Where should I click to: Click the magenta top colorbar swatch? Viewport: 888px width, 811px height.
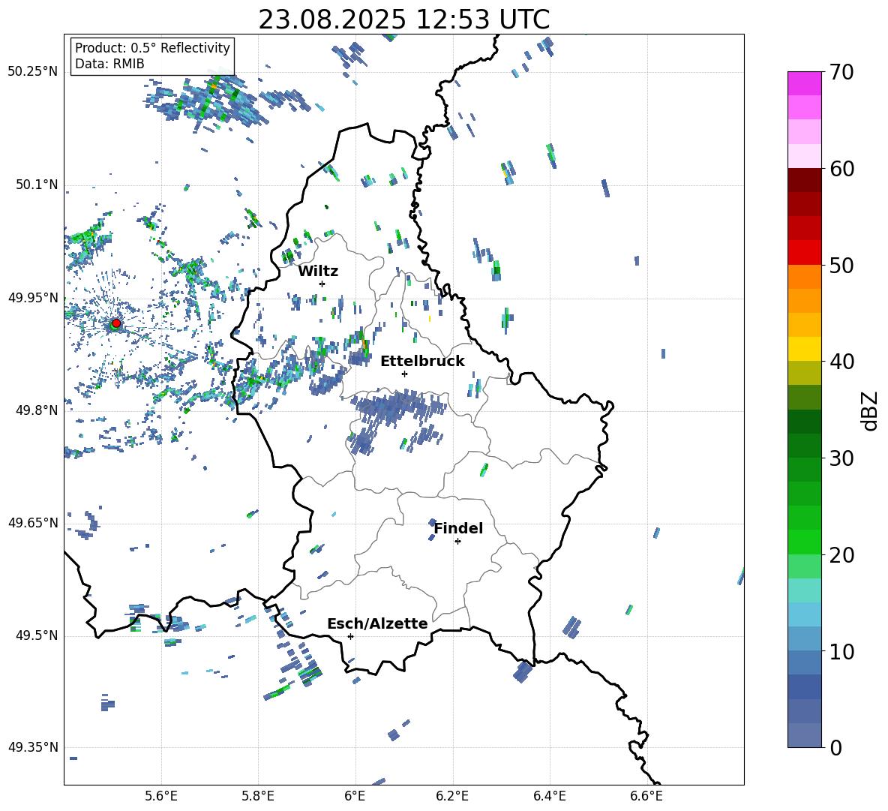805,83
